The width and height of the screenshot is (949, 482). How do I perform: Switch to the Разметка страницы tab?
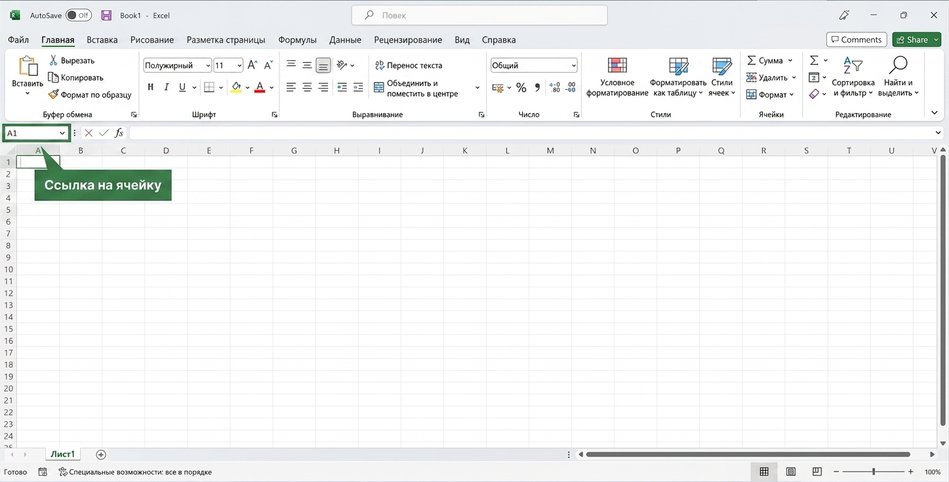coord(226,40)
